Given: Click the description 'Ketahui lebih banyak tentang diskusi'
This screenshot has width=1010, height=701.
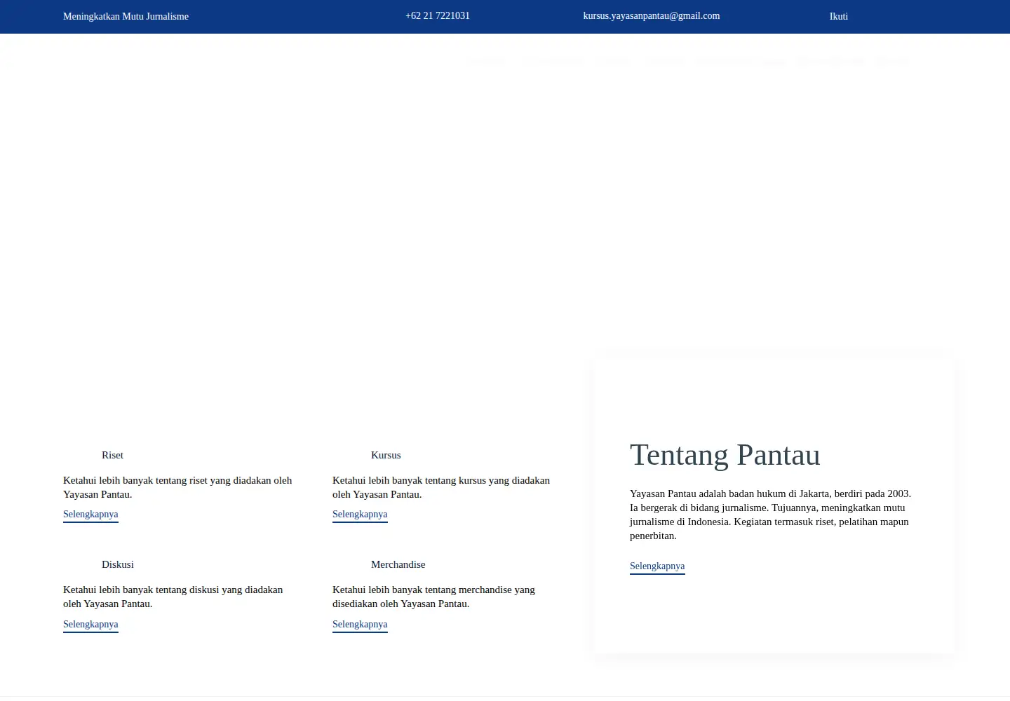Looking at the screenshot, I should pos(173,597).
